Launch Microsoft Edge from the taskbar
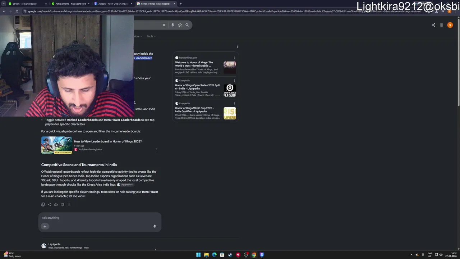The height and width of the screenshot is (259, 460). click(214, 255)
